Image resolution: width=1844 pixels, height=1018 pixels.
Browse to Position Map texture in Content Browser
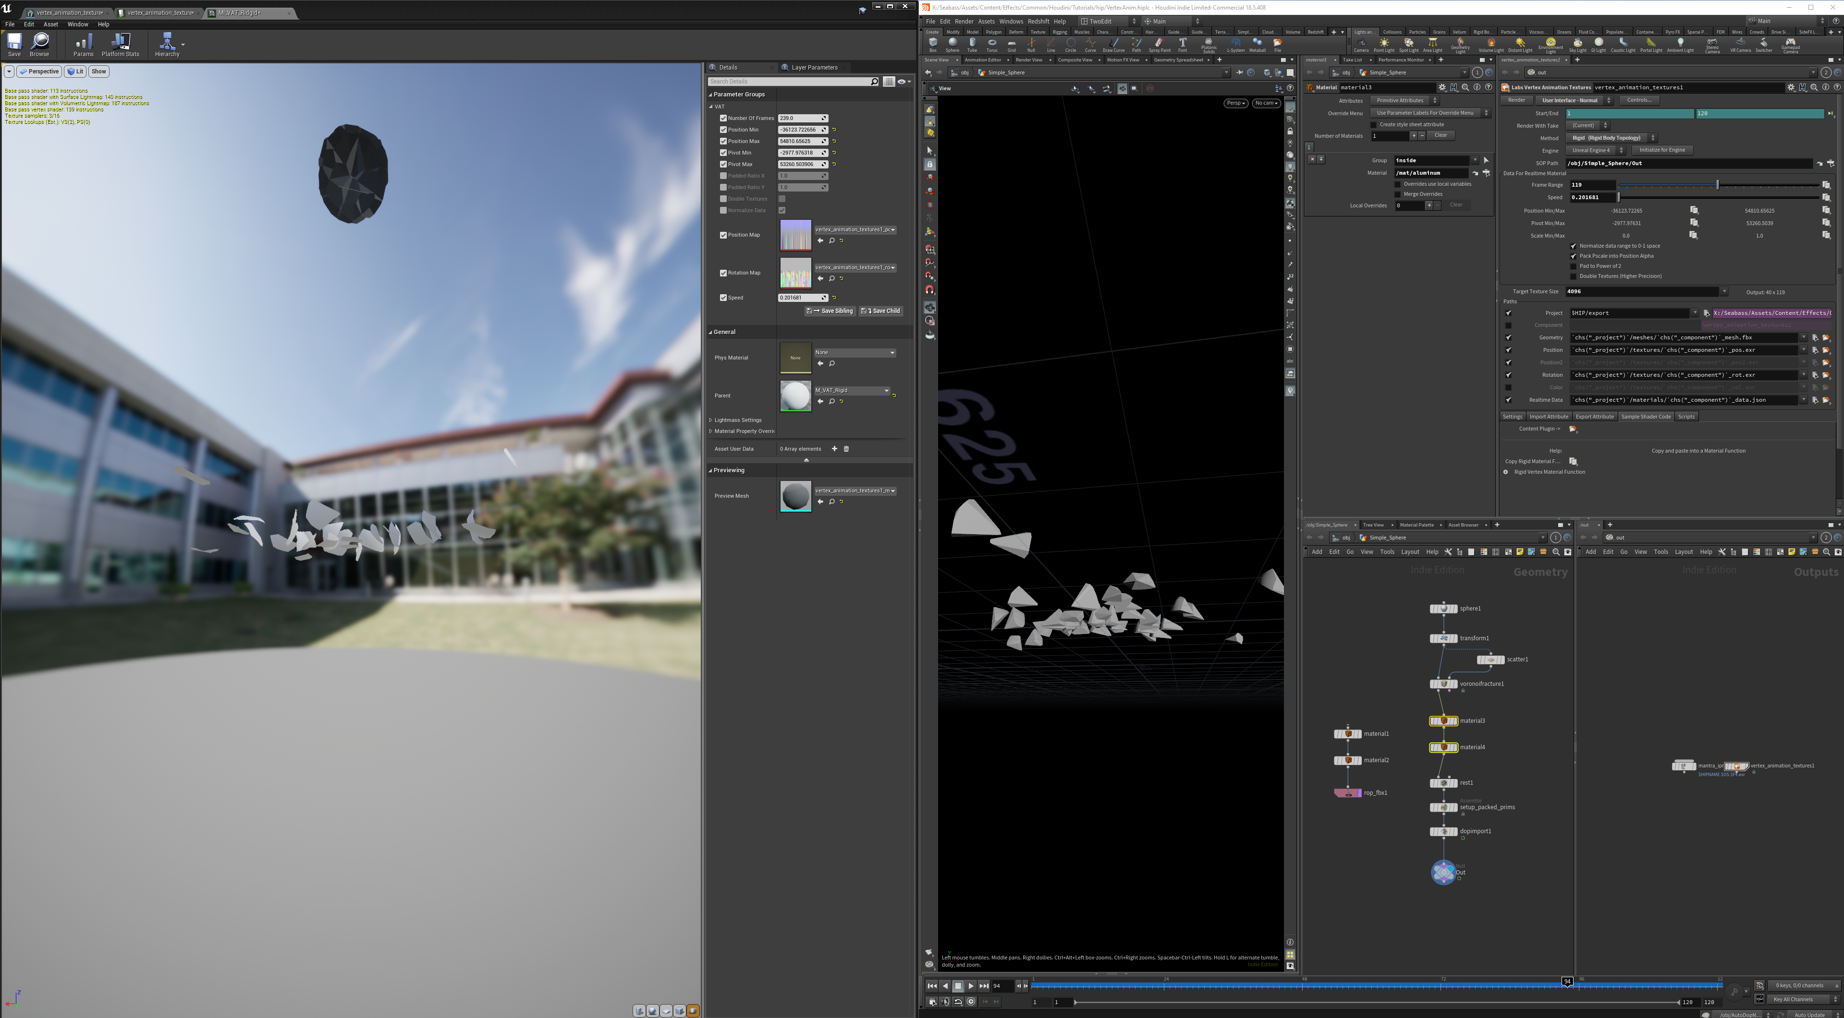(832, 241)
